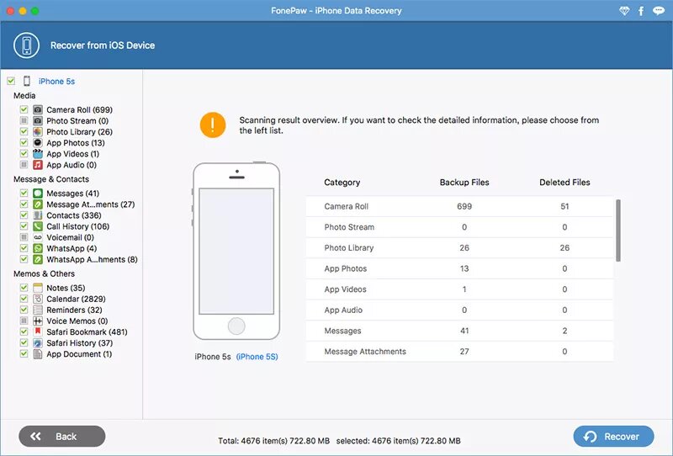Toggle the App Photos checkbox

(x=24, y=142)
